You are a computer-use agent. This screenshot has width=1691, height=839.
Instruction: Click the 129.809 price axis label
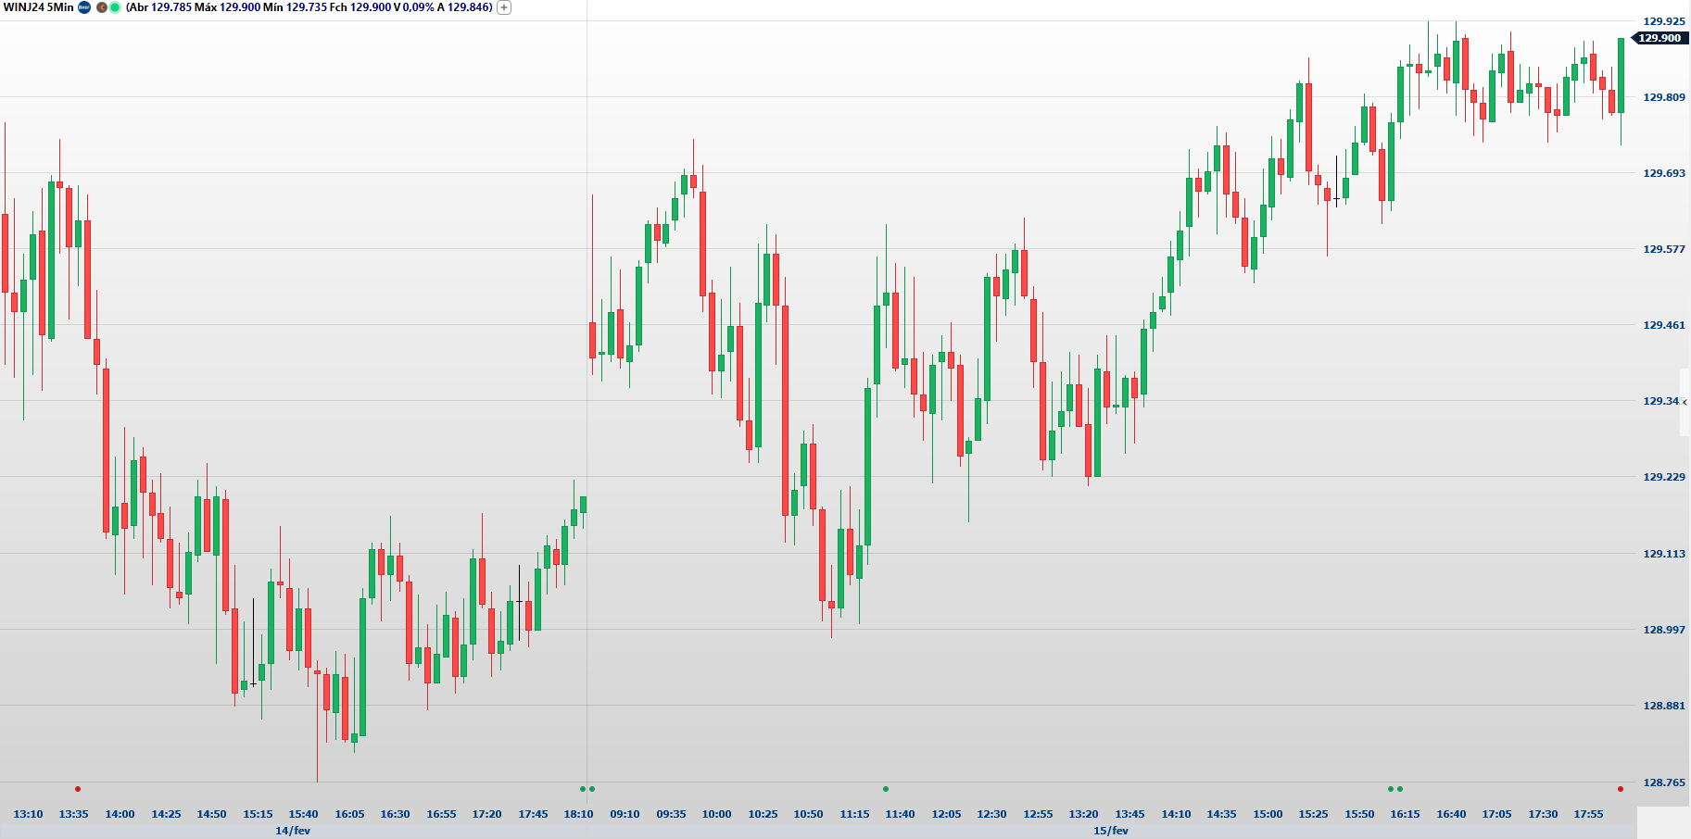click(x=1663, y=97)
